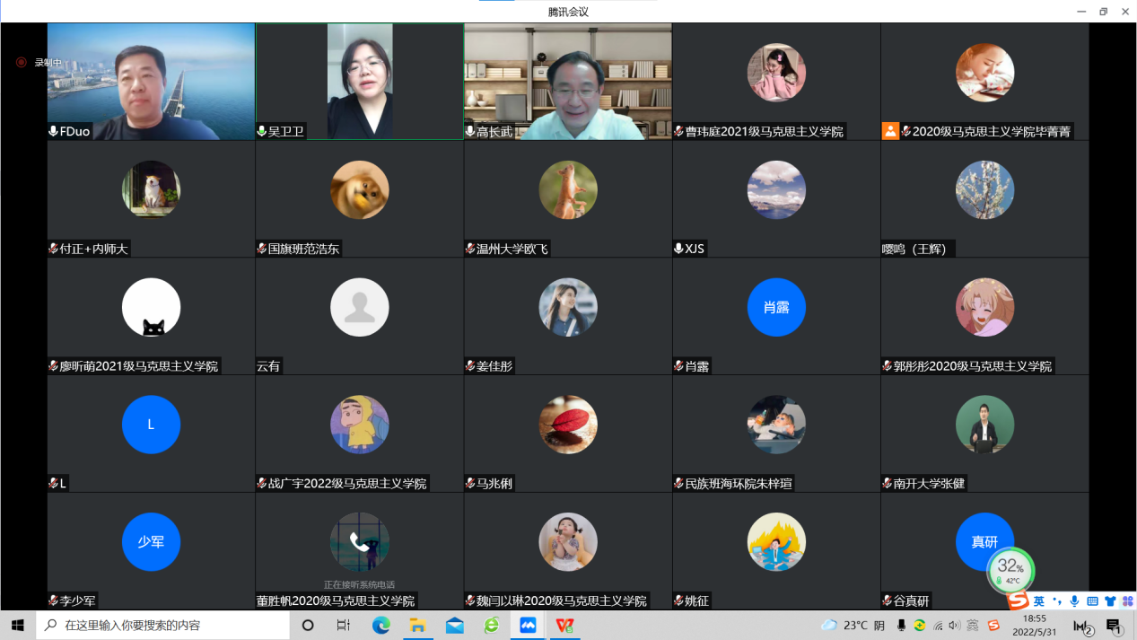Open the Windows Start menu
Viewport: 1137px width, 640px height.
point(17,625)
